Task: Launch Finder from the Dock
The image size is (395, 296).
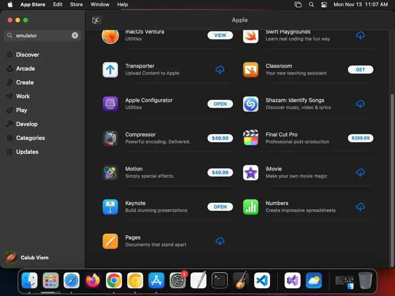Action: click(x=29, y=280)
